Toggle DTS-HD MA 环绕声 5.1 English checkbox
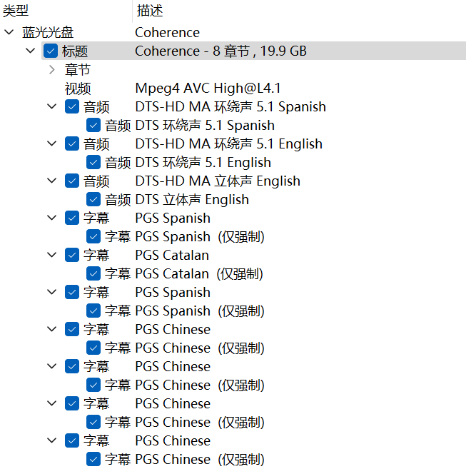Screen dimensions: 466x469 [72, 143]
